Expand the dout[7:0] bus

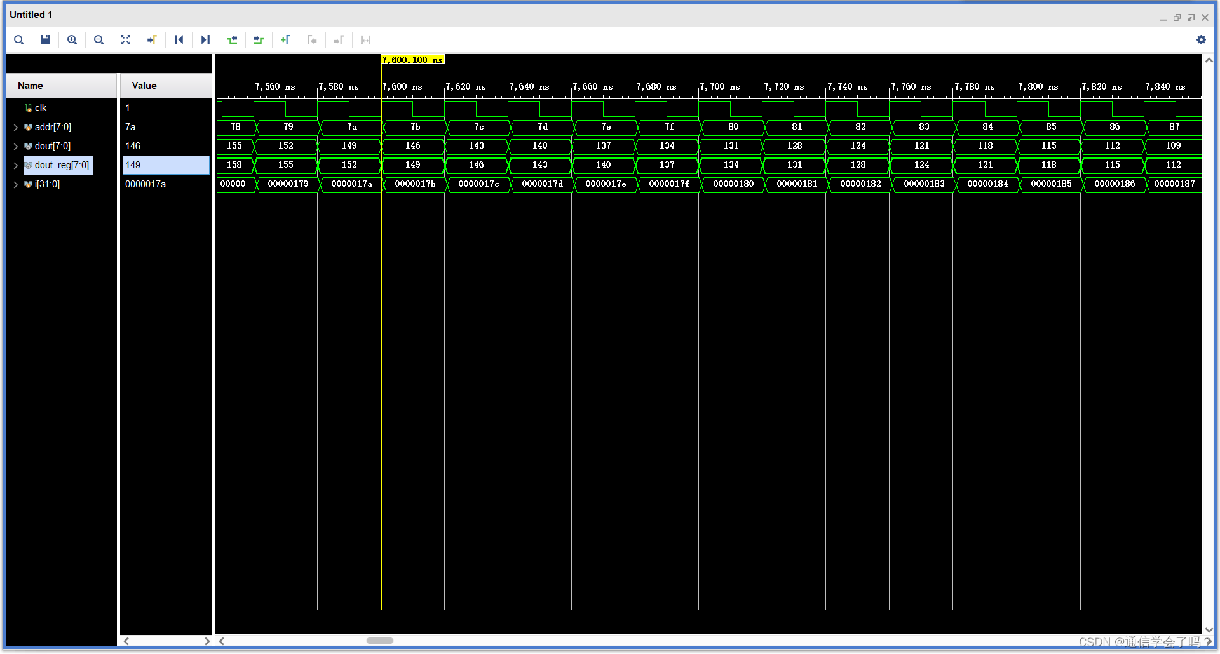[x=16, y=147]
